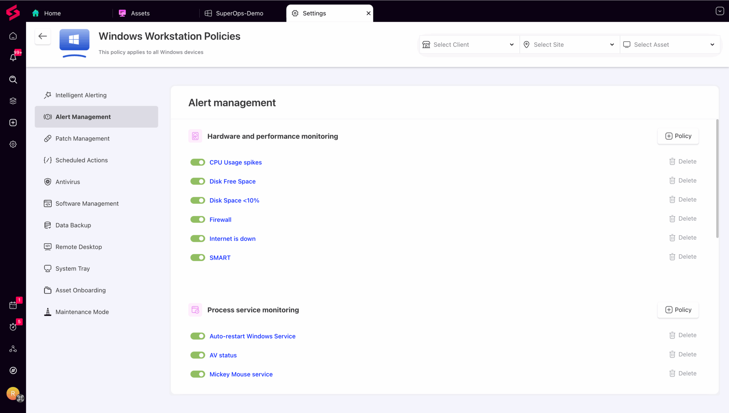Open System Tray section
This screenshot has height=413, width=729.
96,269
